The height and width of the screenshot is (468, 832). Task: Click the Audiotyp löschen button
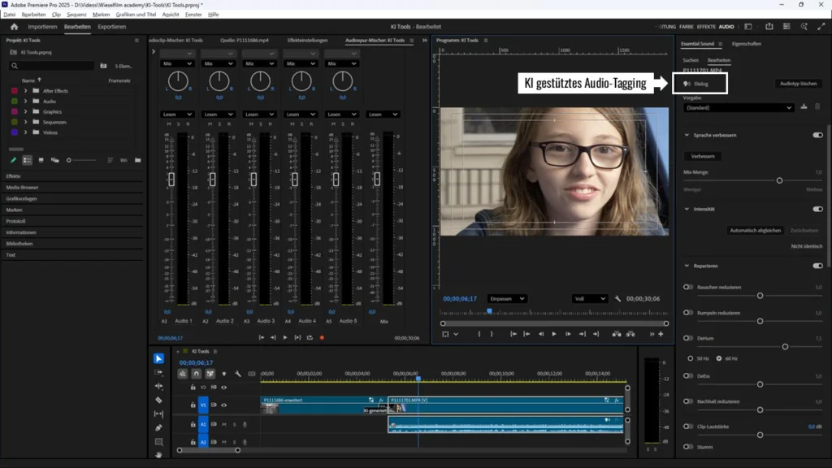tap(798, 84)
